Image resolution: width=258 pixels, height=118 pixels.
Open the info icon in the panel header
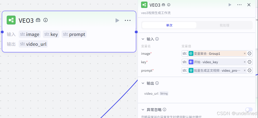tap(169, 5)
